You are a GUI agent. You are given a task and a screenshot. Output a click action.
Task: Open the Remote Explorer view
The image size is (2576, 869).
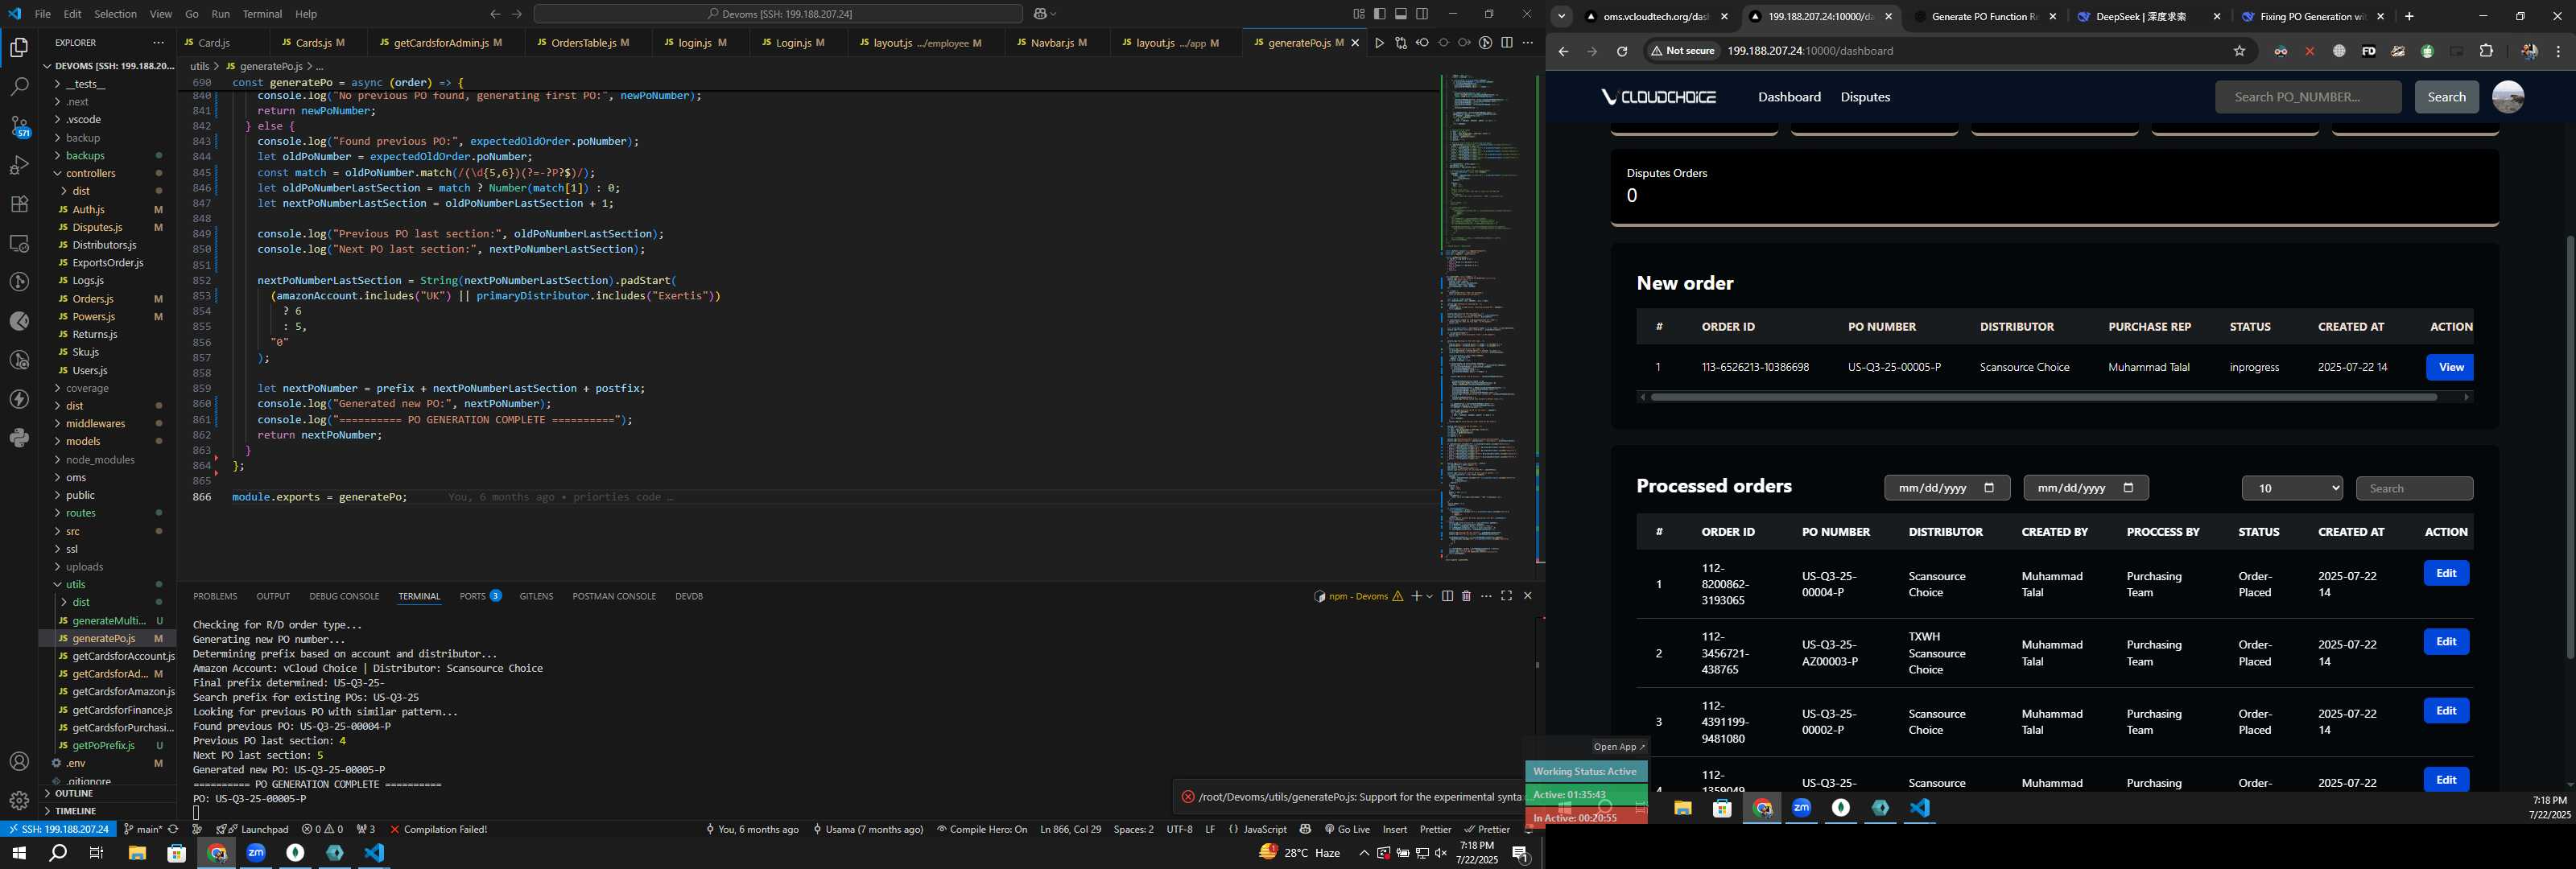point(19,243)
